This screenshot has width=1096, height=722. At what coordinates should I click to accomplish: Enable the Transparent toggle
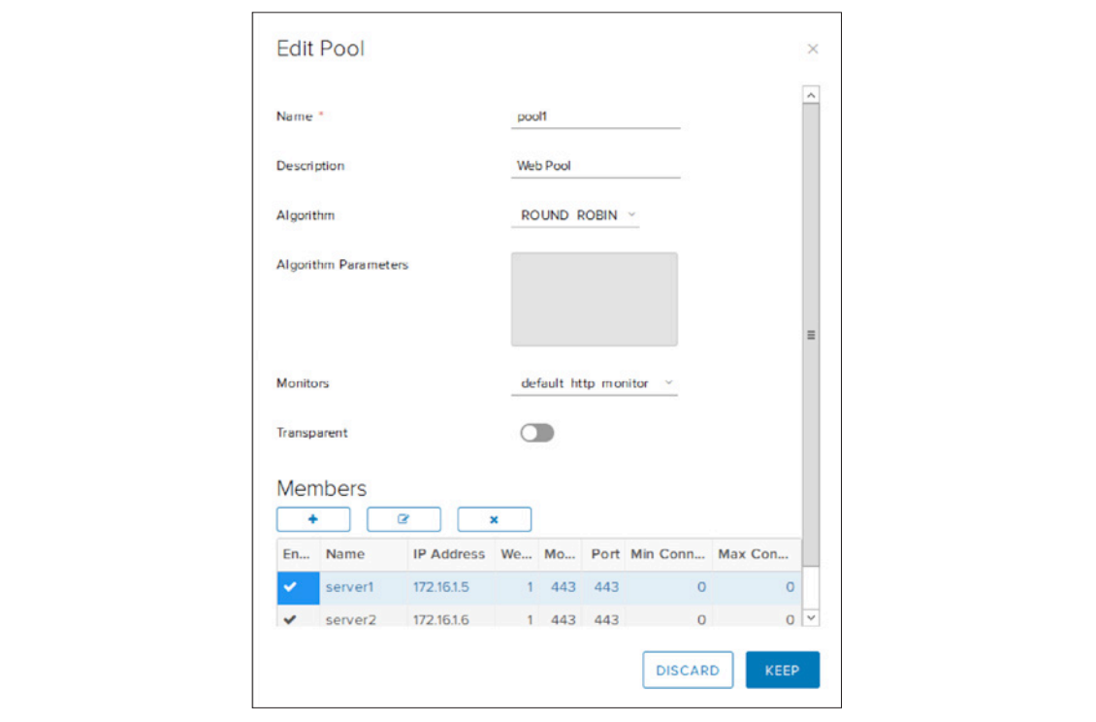click(538, 432)
